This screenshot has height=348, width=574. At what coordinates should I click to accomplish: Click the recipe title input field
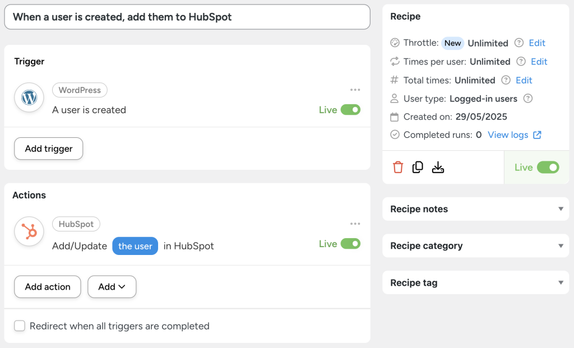pos(188,17)
